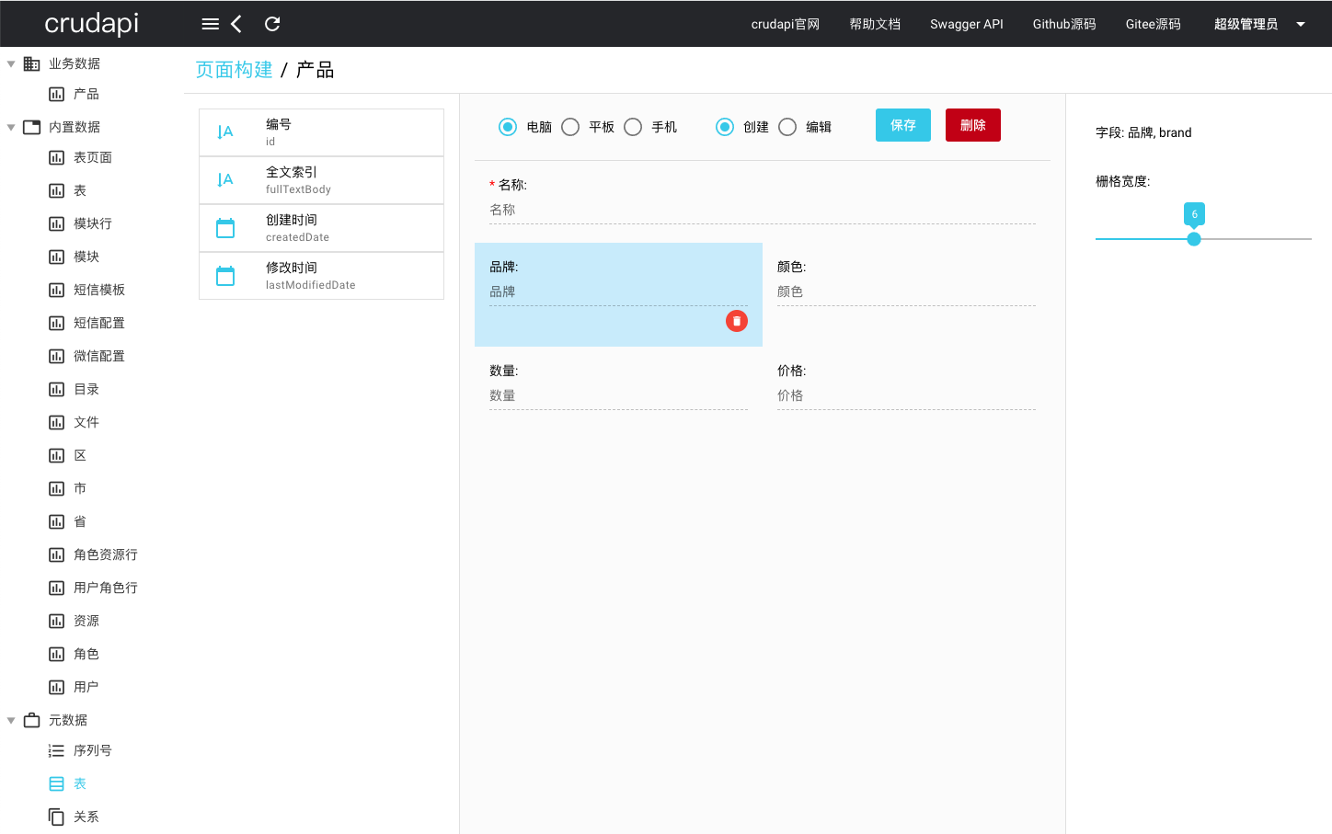This screenshot has height=834, width=1332.
Task: Collapse the 业务数据 tree section
Action: coord(11,63)
